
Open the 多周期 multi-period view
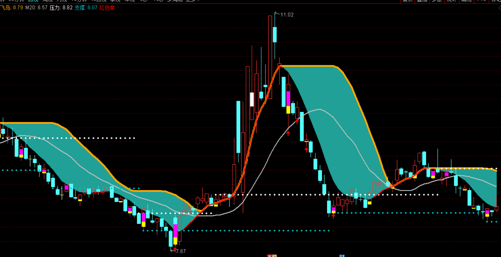pos(175,1)
